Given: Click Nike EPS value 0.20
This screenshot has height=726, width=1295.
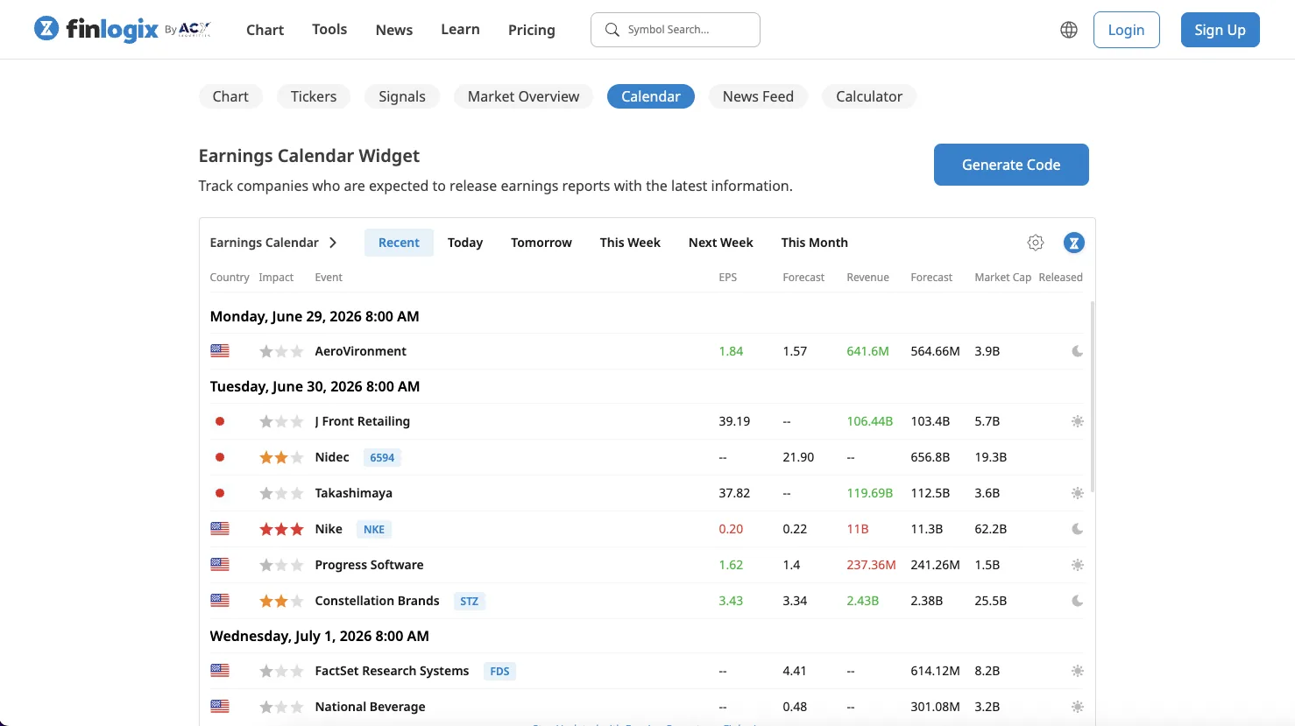Looking at the screenshot, I should pos(731,529).
